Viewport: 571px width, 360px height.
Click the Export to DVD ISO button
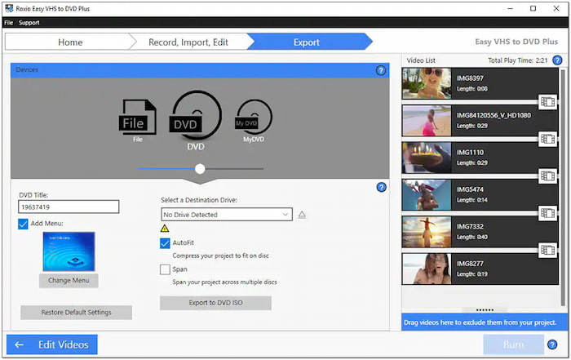point(215,303)
